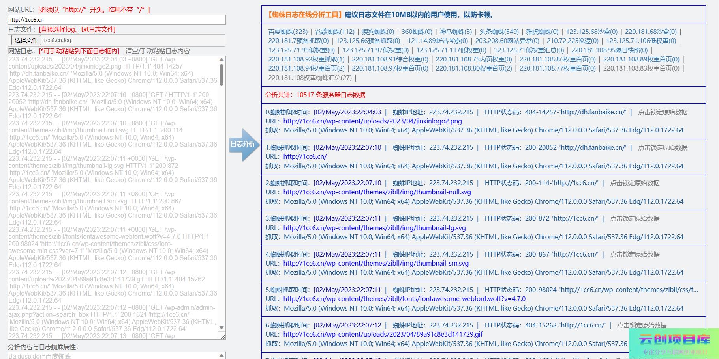Show 神马蜘蛛(3) entries
Viewport: 719px width, 359px height.
(456, 32)
